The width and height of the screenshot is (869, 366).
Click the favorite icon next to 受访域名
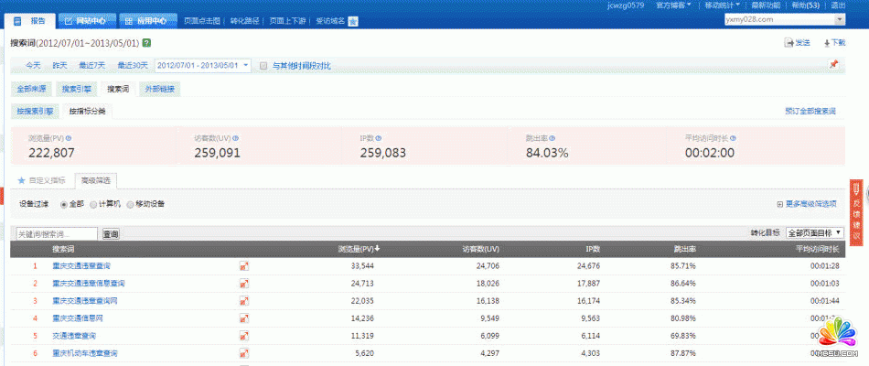353,20
